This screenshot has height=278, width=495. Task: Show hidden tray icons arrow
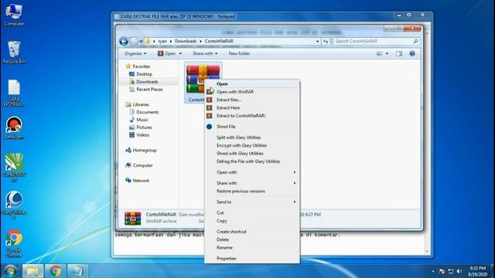[x=433, y=271]
